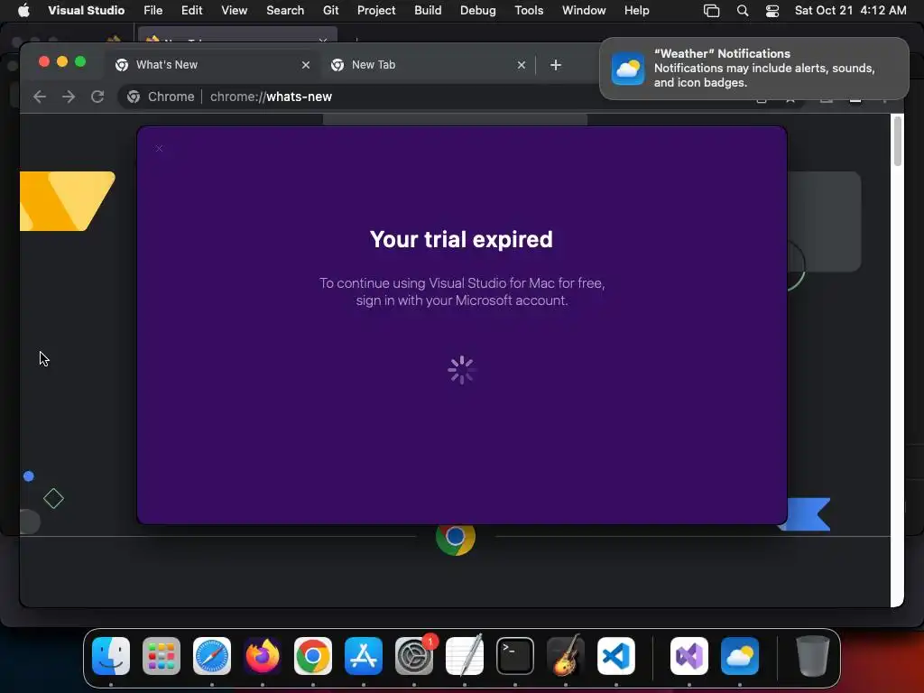Click the Chrome logo on What's New page
The width and height of the screenshot is (924, 693).
click(456, 538)
